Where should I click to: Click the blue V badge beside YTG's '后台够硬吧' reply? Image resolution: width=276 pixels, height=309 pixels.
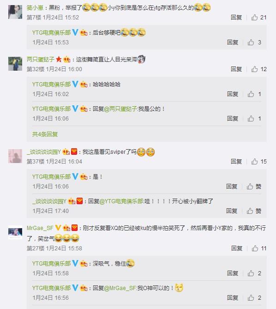pyautogui.click(x=75, y=32)
